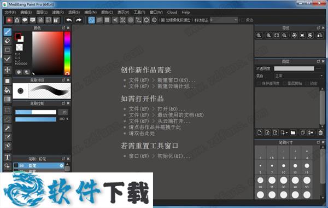The height and width of the screenshot is (208, 328).
Task: Open the Help menu
Action: coord(186,12)
